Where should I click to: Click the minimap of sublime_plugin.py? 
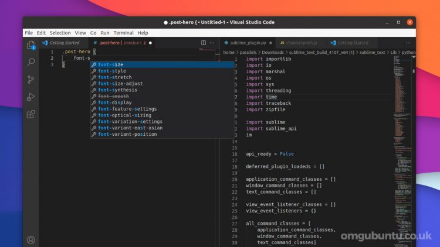pos(402,151)
